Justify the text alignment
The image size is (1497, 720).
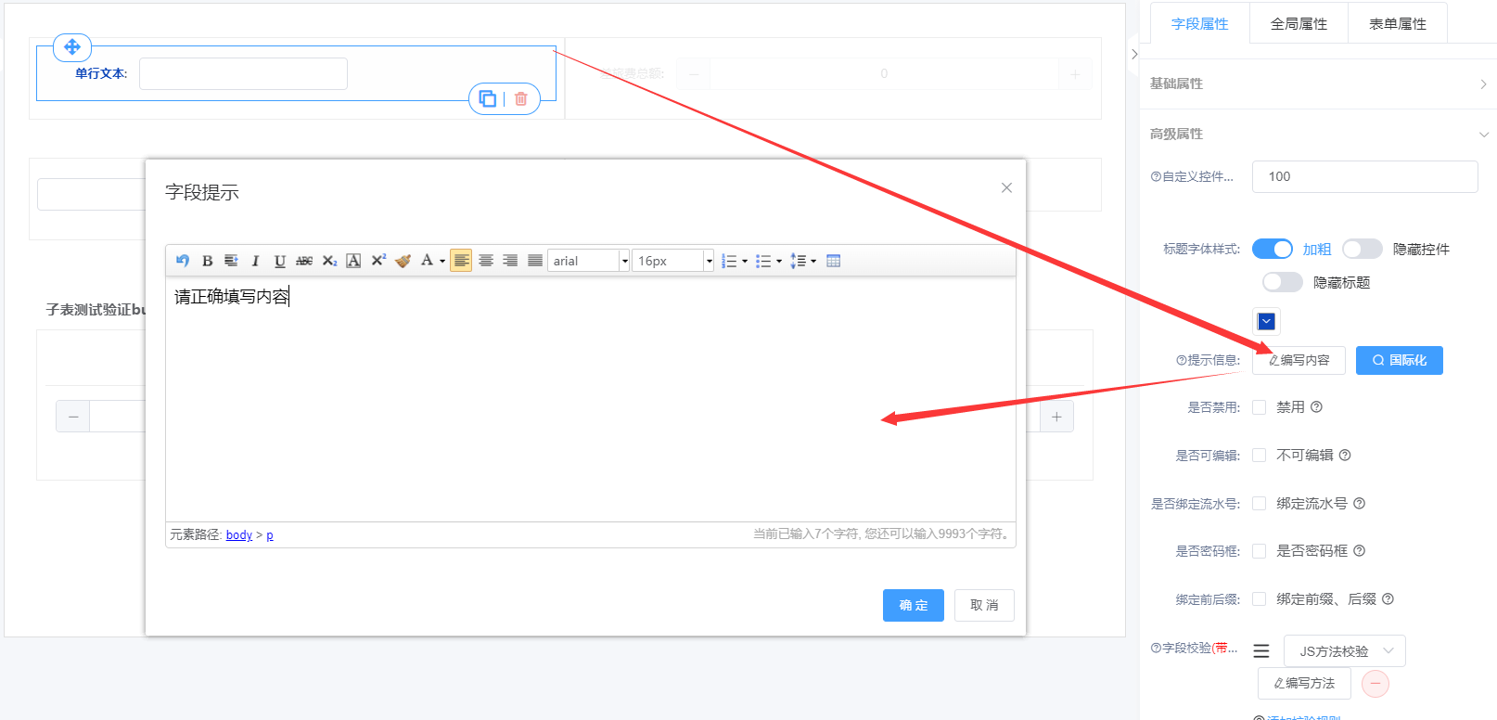pos(535,261)
